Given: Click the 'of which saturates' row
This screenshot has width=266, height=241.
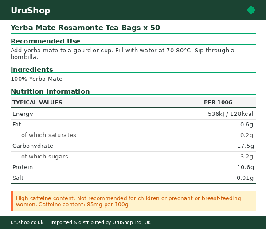Looking at the screenshot, I should [133, 135].
